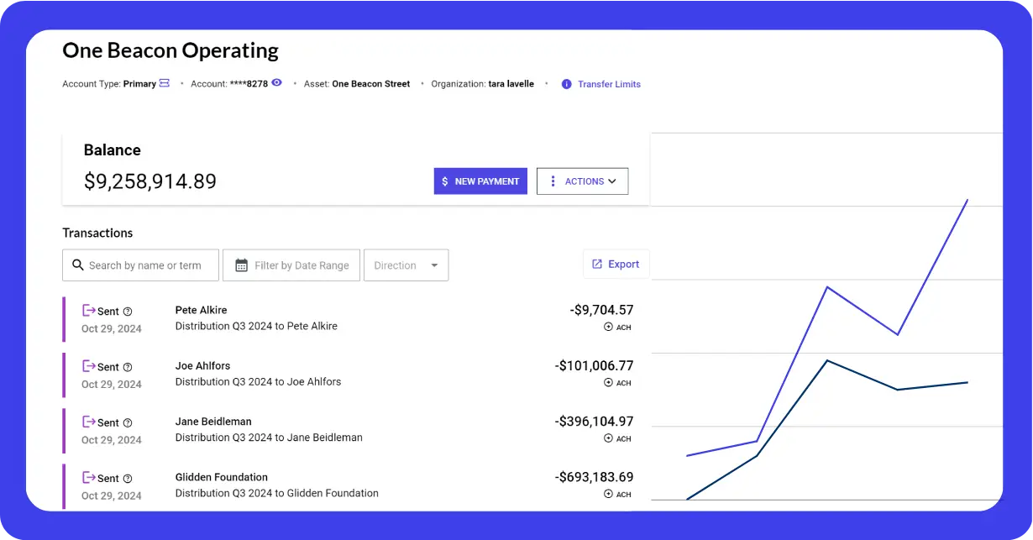Image resolution: width=1033 pixels, height=540 pixels.
Task: Click the question mark tooltip on Glidden Foundation row
Action: (x=127, y=478)
